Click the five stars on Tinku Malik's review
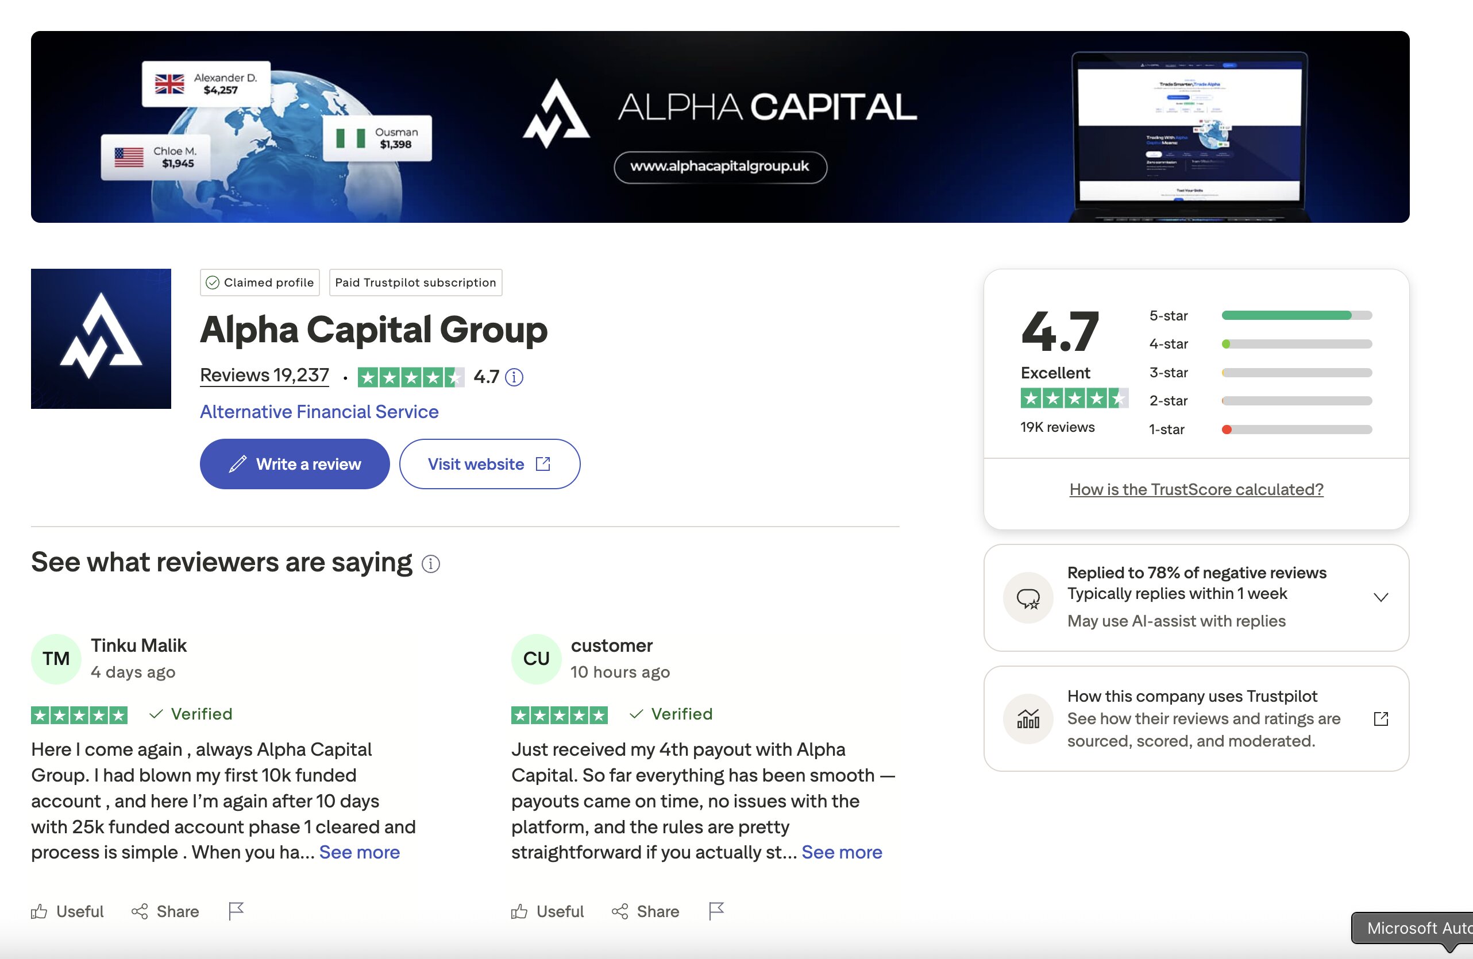The height and width of the screenshot is (959, 1473). pyautogui.click(x=79, y=715)
